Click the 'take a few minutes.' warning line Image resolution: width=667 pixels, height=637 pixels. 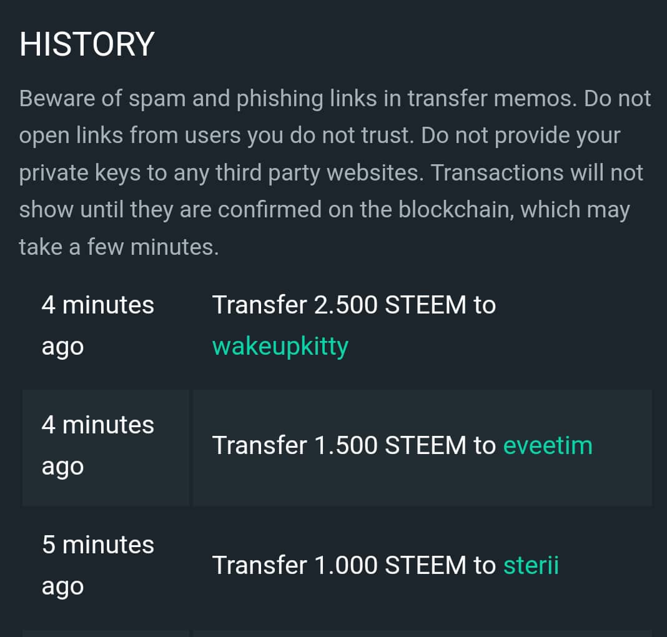point(119,247)
